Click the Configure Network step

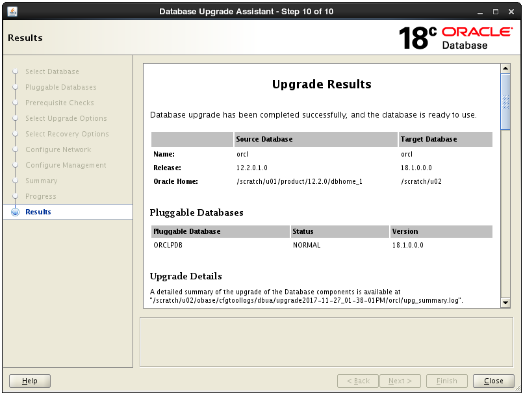(58, 149)
